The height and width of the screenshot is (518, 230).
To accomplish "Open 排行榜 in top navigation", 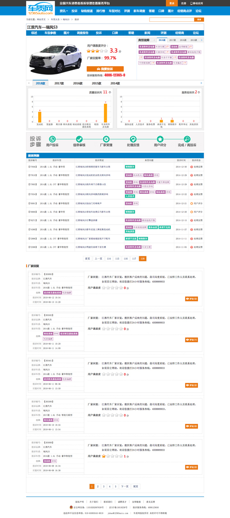I will pyautogui.click(x=101, y=11).
